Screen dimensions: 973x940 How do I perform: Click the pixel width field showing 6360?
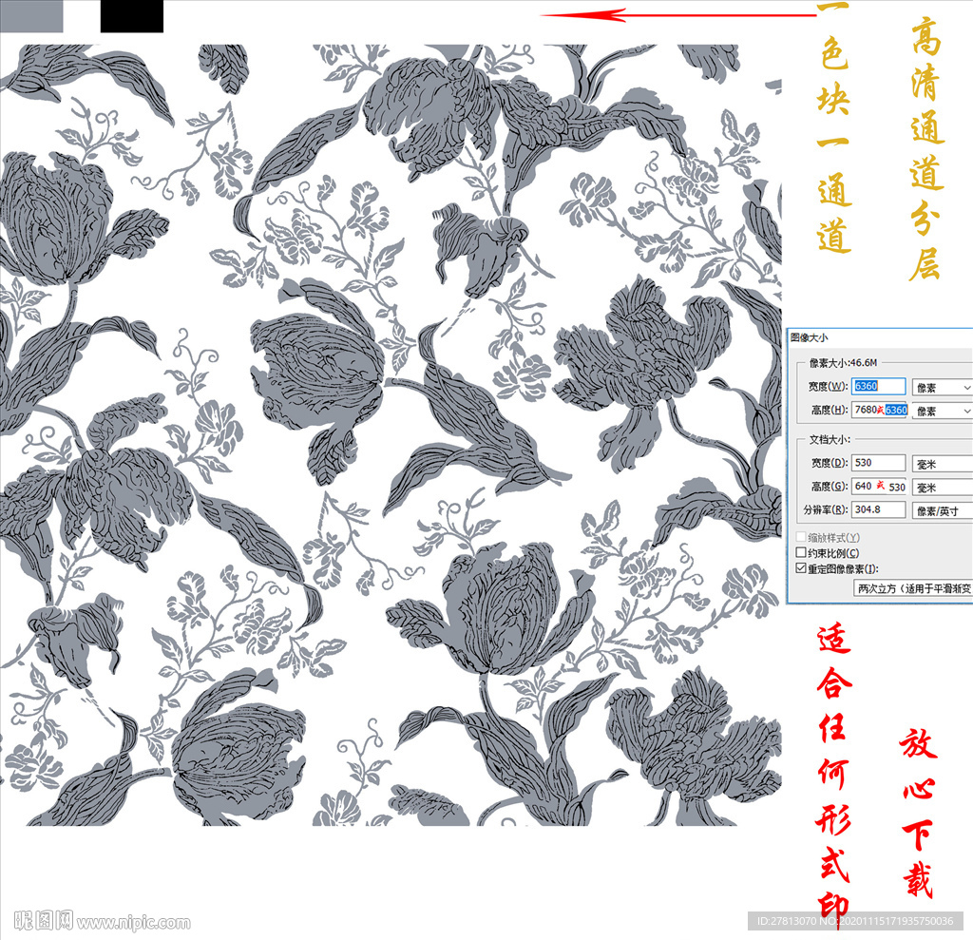click(x=878, y=386)
